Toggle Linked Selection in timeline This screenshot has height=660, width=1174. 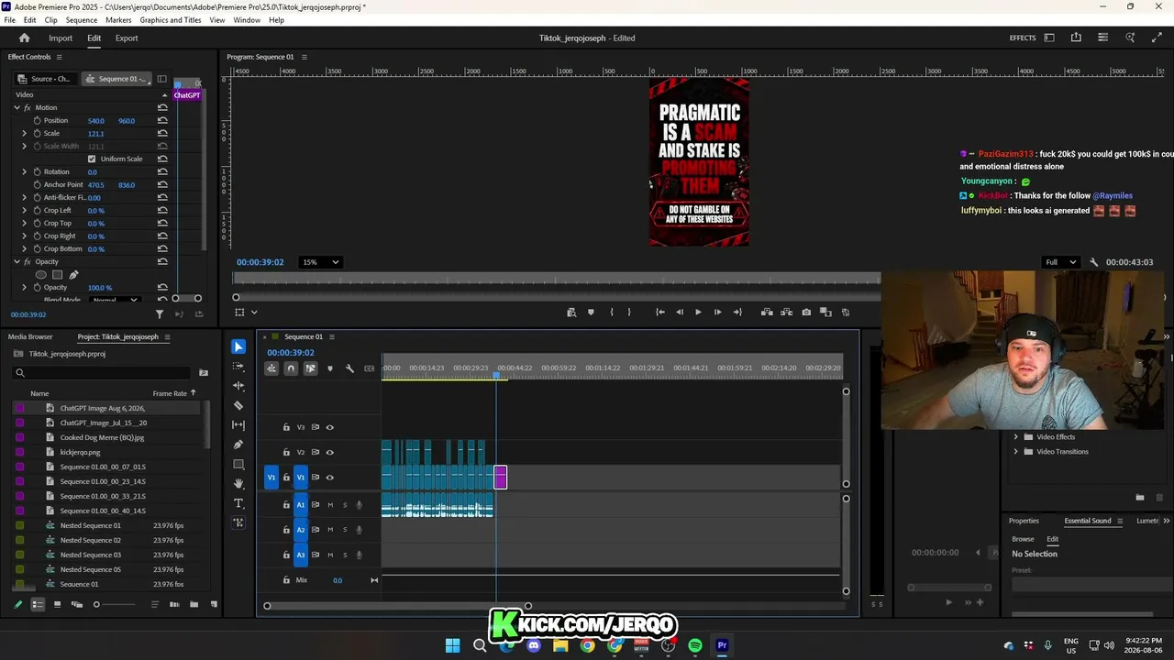pos(310,368)
